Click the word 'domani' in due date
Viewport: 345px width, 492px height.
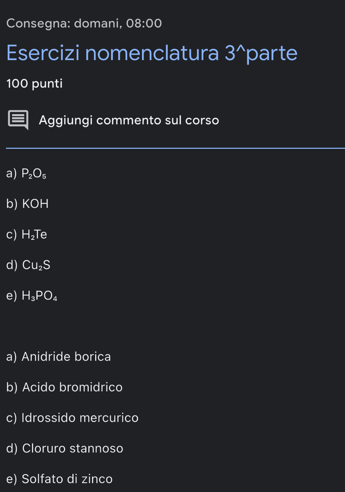(97, 24)
